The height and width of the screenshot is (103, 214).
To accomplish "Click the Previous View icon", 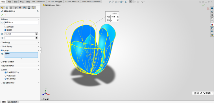I will 116,2.
